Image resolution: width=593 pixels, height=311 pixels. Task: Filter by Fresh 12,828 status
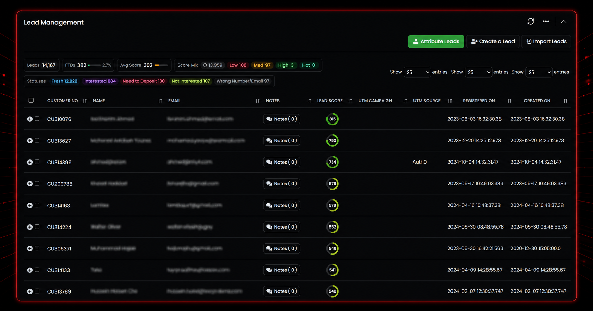[x=64, y=81]
